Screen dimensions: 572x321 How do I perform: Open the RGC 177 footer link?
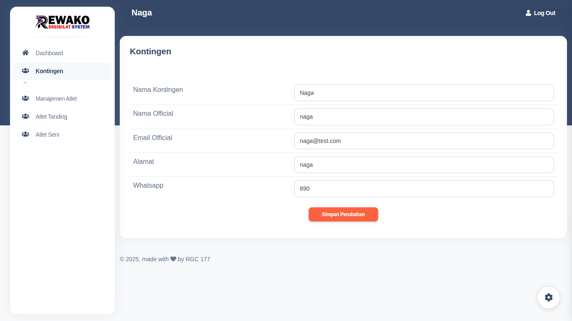tap(198, 259)
